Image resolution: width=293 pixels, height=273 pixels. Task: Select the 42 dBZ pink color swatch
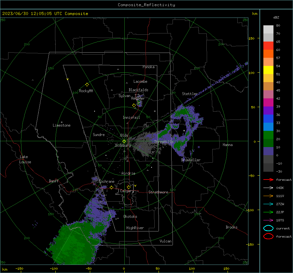pyautogui.click(x=268, y=94)
